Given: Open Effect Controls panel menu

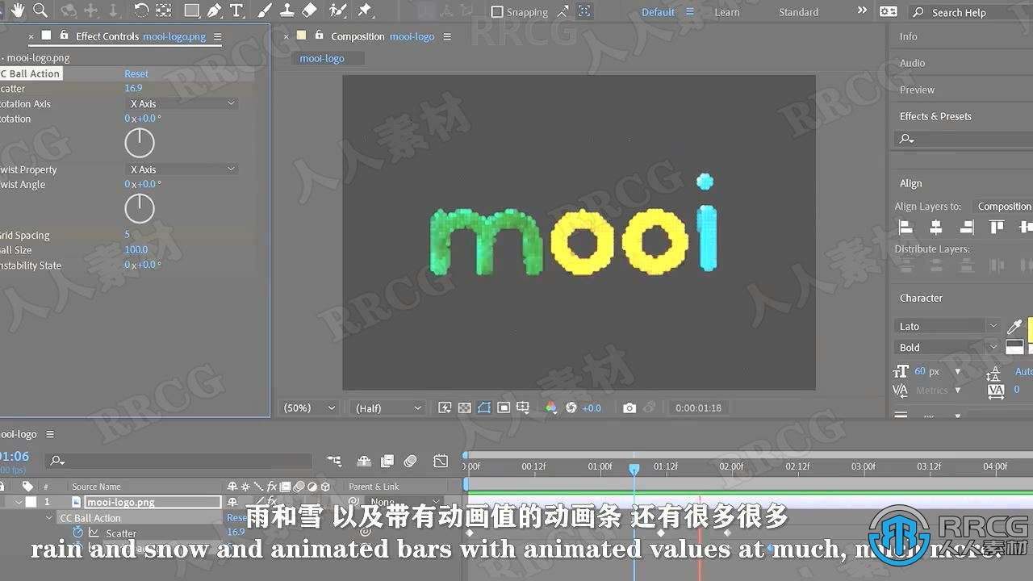Looking at the screenshot, I should point(217,36).
